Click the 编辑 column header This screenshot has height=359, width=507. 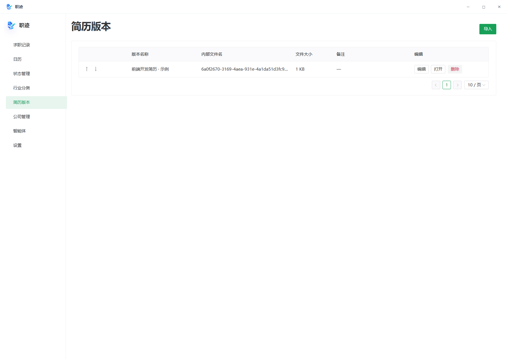pos(419,54)
